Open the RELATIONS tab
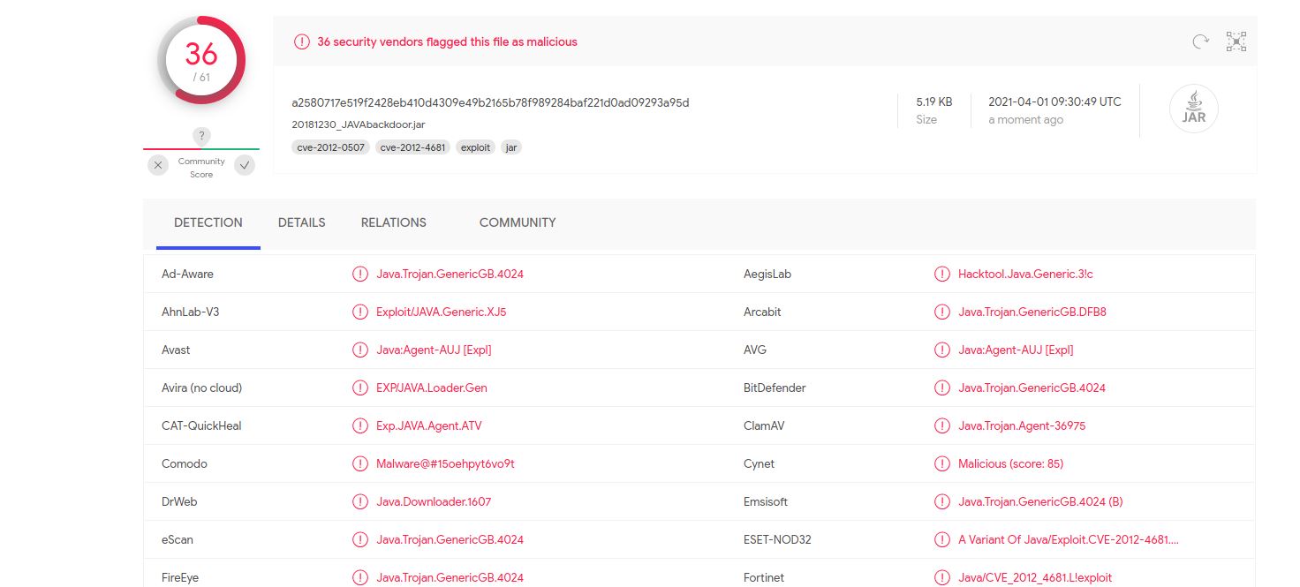This screenshot has height=587, width=1300. click(394, 222)
